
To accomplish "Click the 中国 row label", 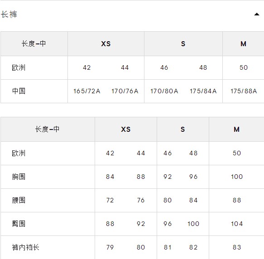I will [19, 91].
